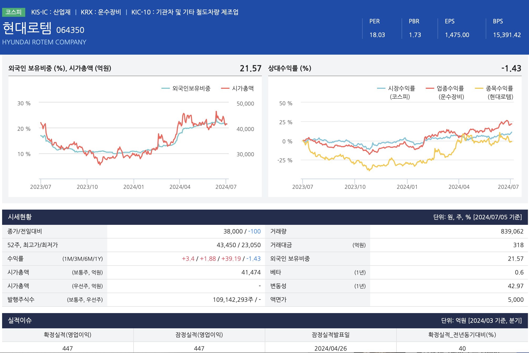Click the green 코스피 market badge

(13, 12)
